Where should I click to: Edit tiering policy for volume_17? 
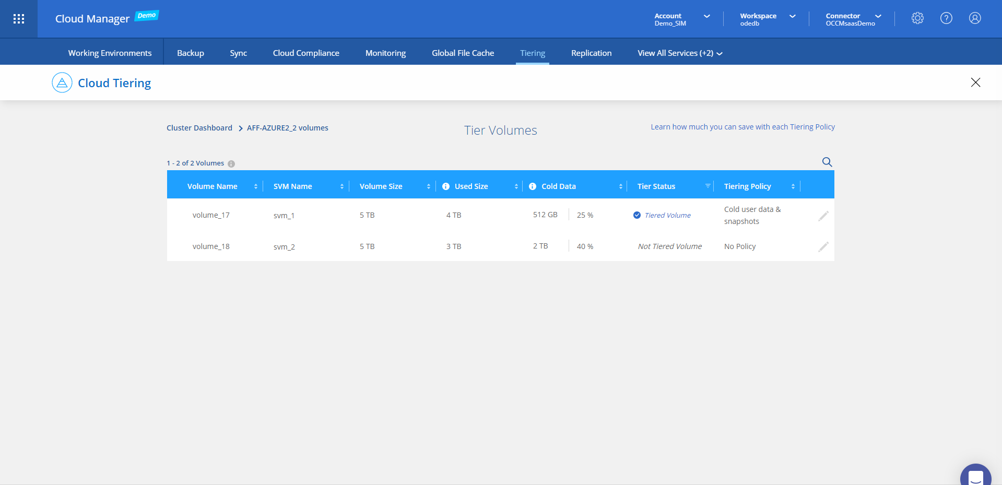[x=823, y=216]
